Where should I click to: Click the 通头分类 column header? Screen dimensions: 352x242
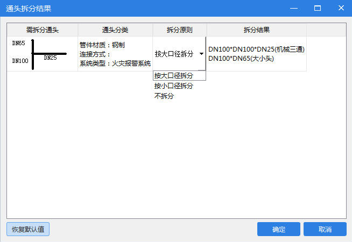(x=115, y=30)
